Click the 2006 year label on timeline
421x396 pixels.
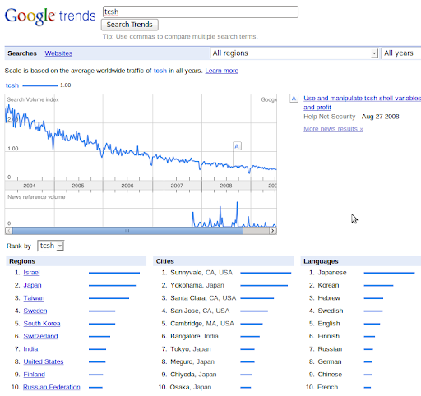(x=127, y=186)
